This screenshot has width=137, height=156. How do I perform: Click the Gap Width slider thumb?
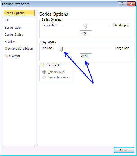point(61,49)
